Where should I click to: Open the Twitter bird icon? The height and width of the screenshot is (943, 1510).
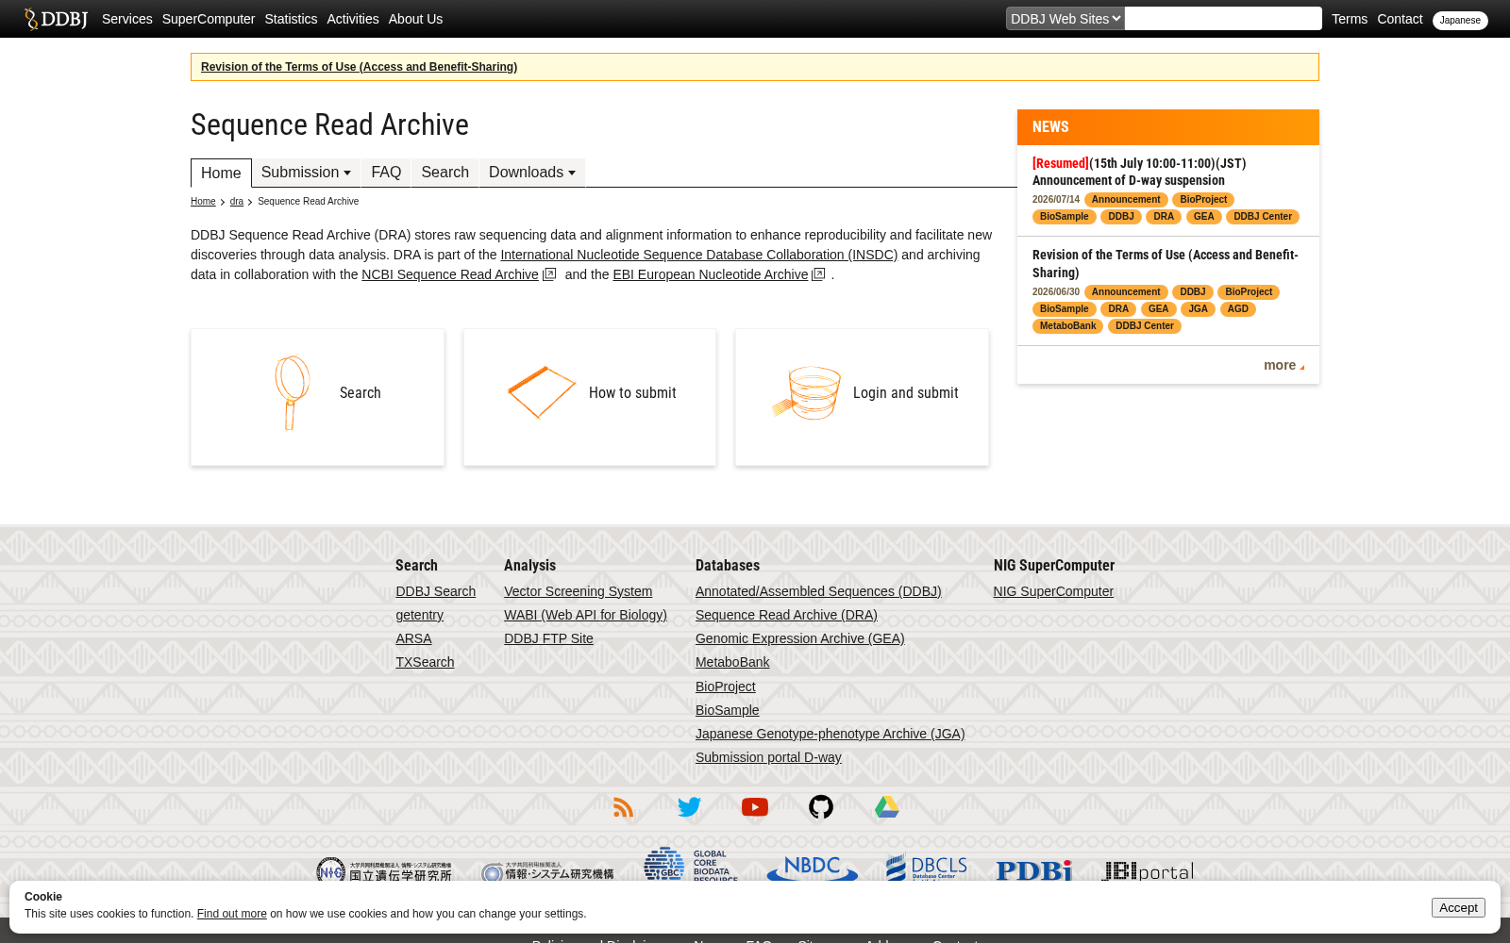coord(689,807)
